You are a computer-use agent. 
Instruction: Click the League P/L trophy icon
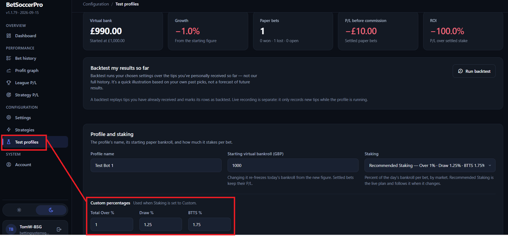(x=9, y=83)
